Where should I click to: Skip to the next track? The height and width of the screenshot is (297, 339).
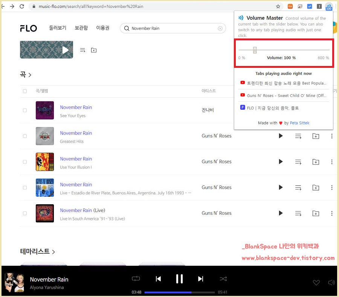pyautogui.click(x=200, y=279)
